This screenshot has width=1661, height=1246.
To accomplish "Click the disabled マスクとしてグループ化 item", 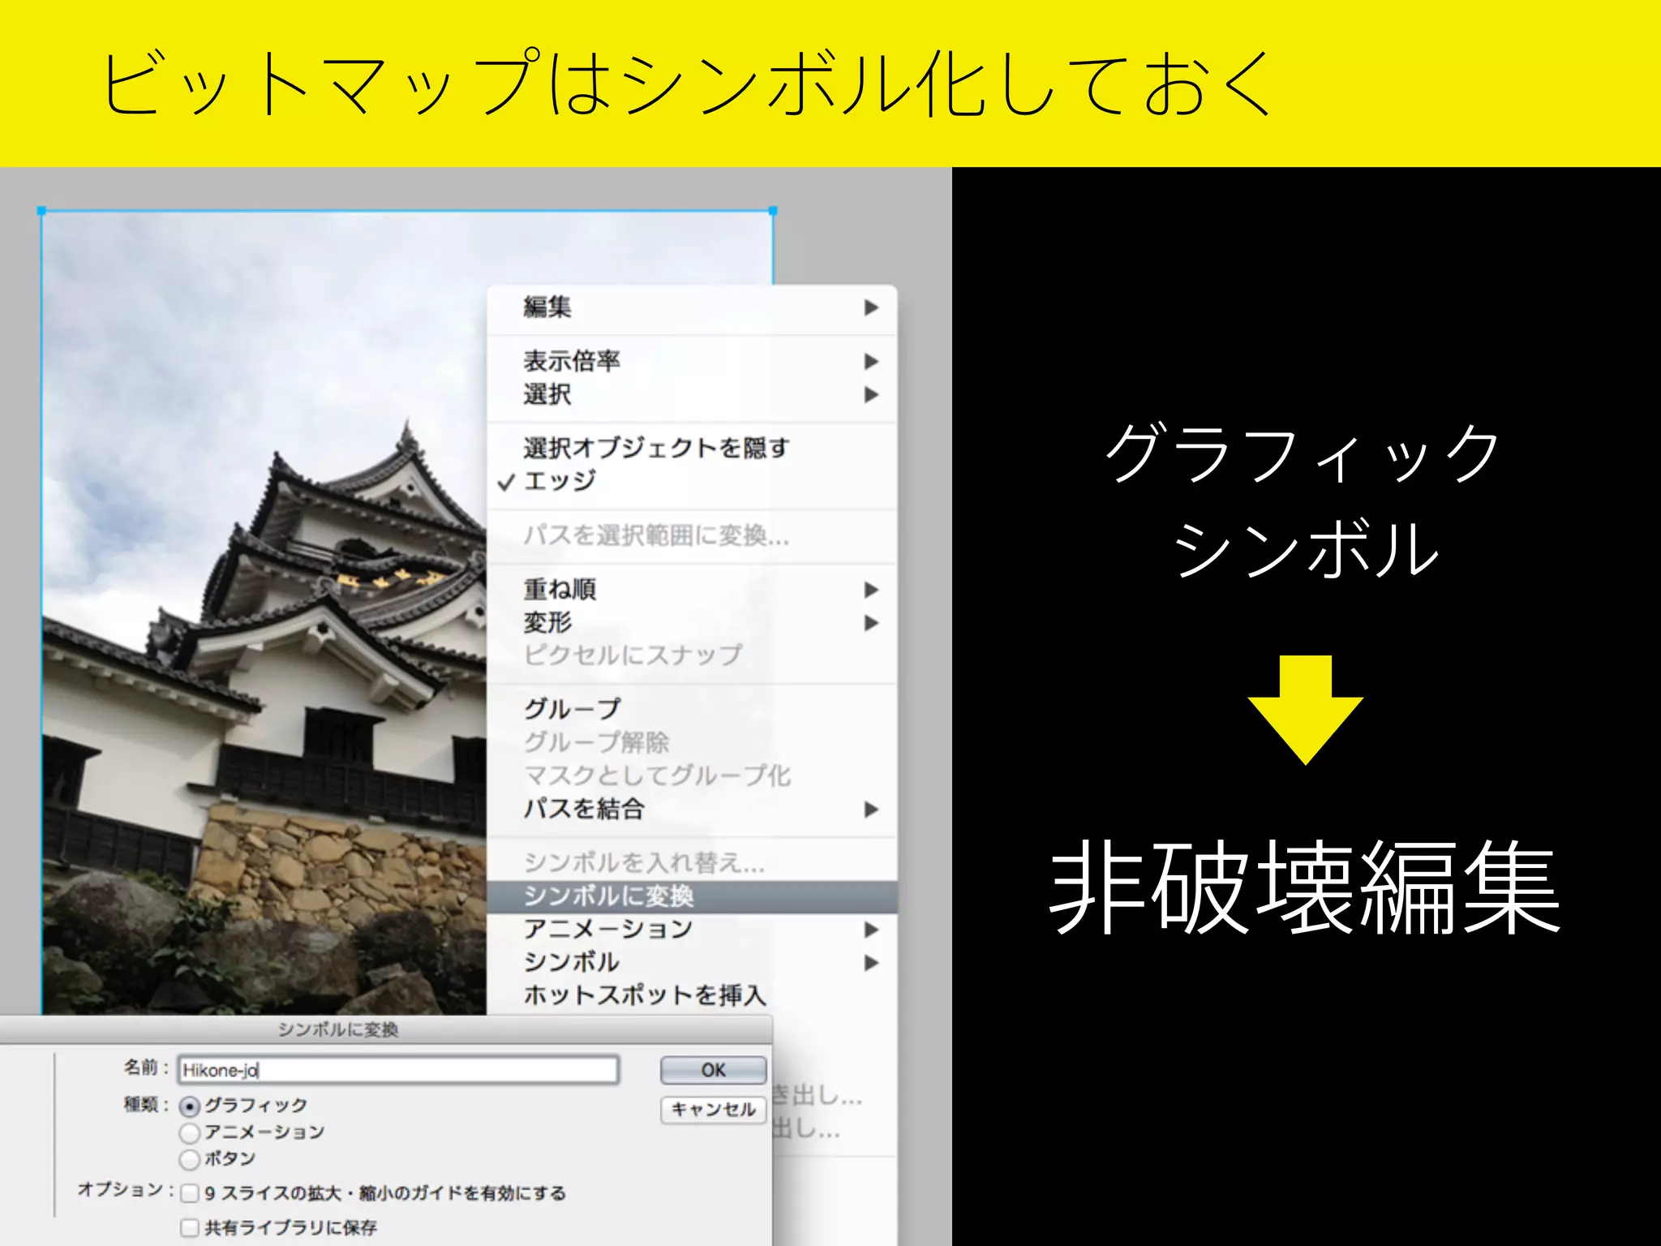I will click(692, 776).
